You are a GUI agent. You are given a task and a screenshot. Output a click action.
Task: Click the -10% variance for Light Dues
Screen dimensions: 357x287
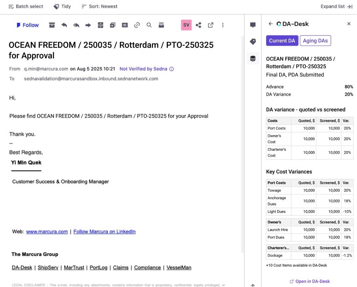[x=347, y=212]
